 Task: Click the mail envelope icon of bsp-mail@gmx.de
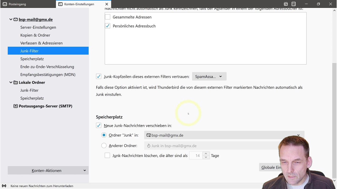click(16, 19)
